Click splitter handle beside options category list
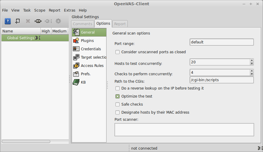This screenshot has height=152, width=263. click(x=107, y=85)
